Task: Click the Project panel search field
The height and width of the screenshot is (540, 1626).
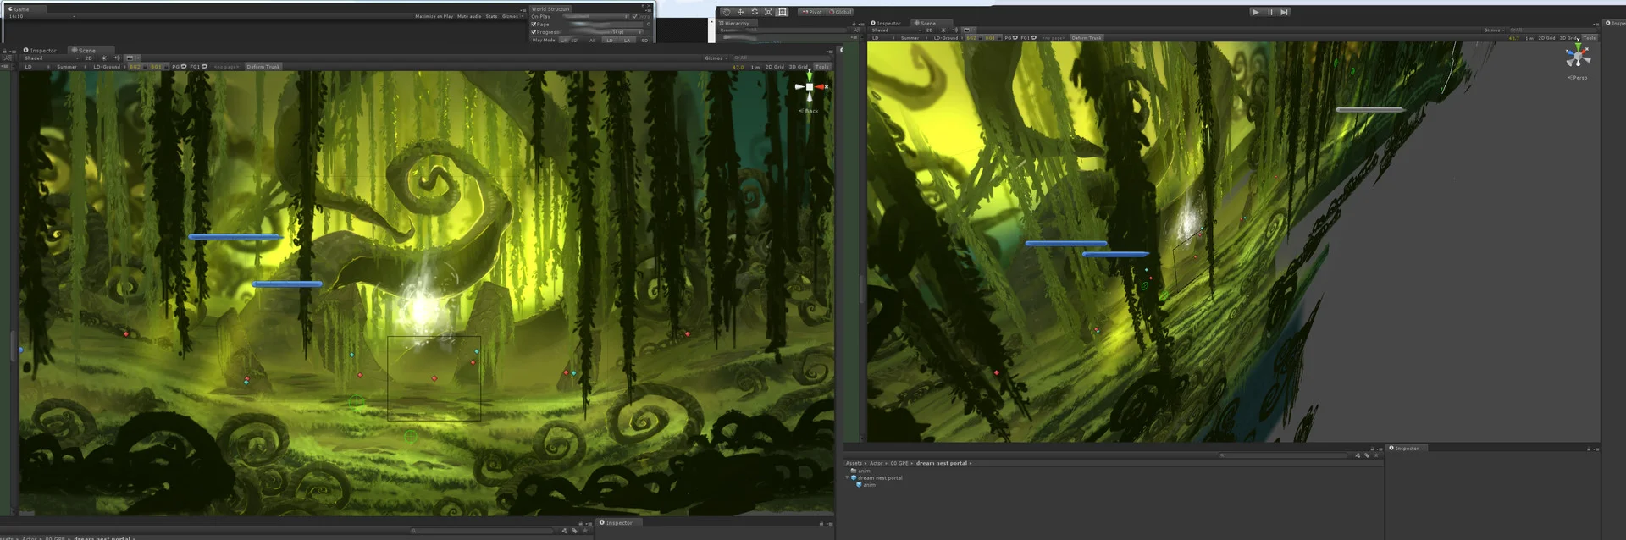Action: (x=1283, y=455)
